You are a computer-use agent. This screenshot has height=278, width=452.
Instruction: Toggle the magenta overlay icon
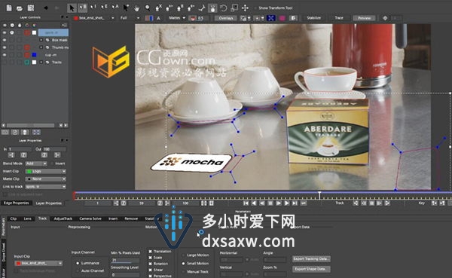tap(282, 18)
